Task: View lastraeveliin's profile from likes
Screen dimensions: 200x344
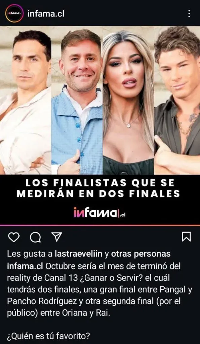Action: pos(79,254)
